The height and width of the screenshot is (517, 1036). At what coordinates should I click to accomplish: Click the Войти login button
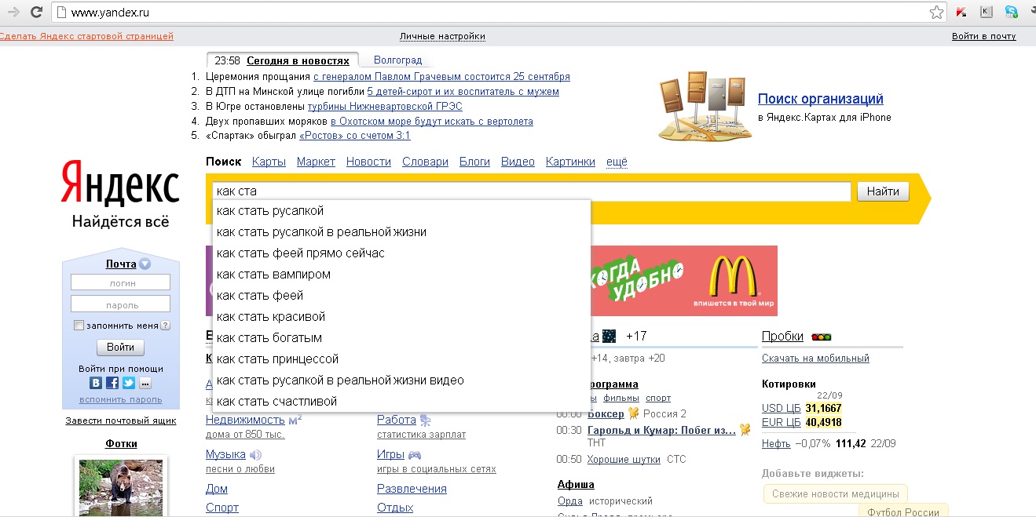point(120,347)
